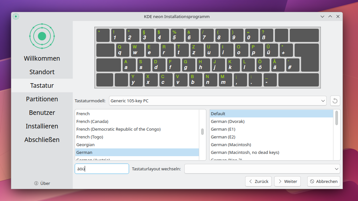Click the variant list scrollbar handle
The width and height of the screenshot is (358, 201).
(x=337, y=118)
